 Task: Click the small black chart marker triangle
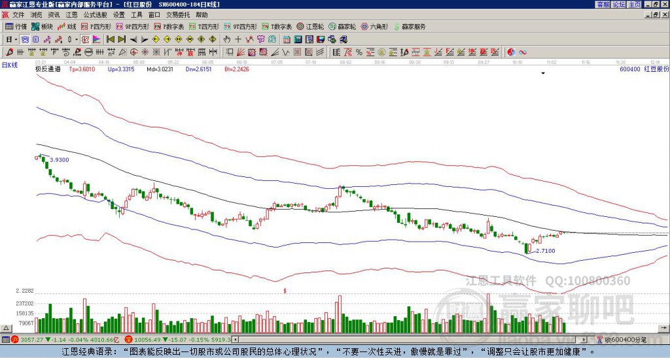point(543,73)
